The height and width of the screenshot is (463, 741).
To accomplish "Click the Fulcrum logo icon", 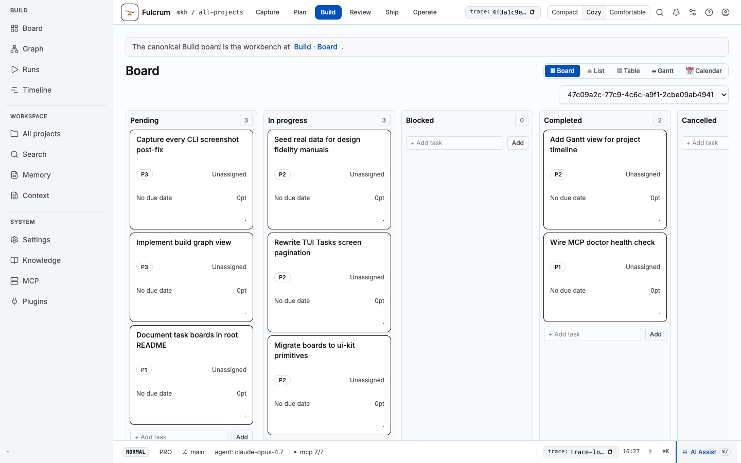I will pos(130,12).
